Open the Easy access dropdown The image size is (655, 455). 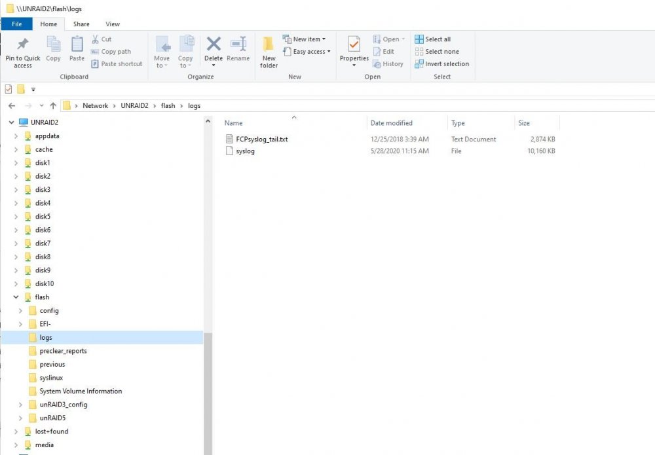tap(307, 51)
